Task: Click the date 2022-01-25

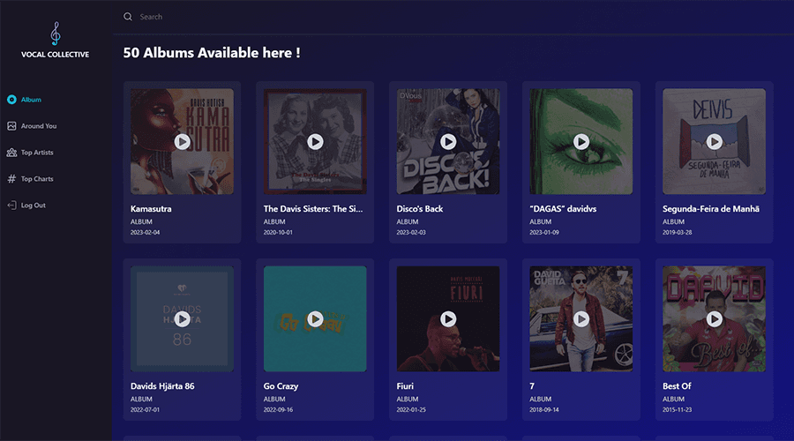Action: coord(411,409)
